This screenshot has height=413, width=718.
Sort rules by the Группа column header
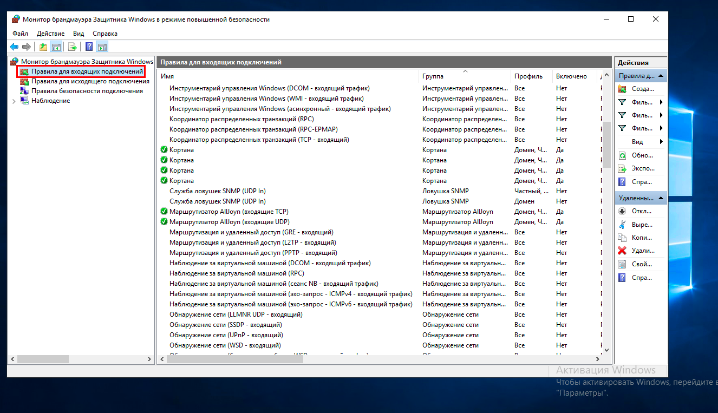coord(465,76)
